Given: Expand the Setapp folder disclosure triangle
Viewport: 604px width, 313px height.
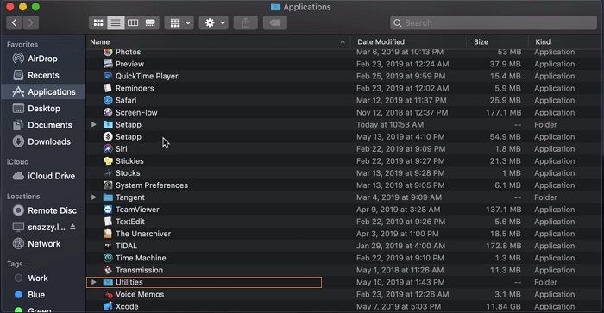Looking at the screenshot, I should 93,125.
